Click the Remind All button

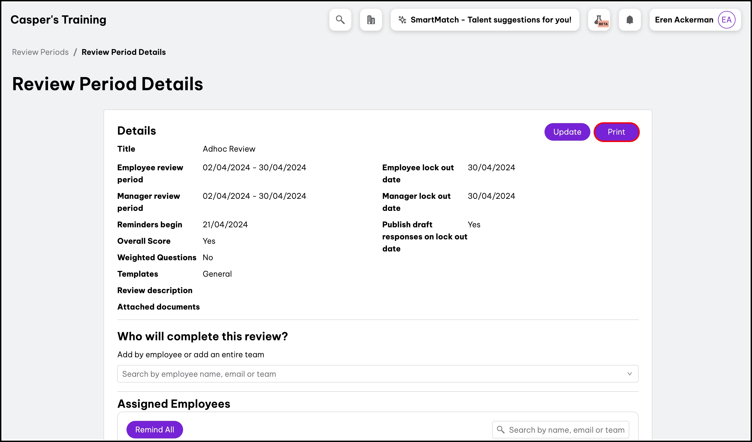155,429
